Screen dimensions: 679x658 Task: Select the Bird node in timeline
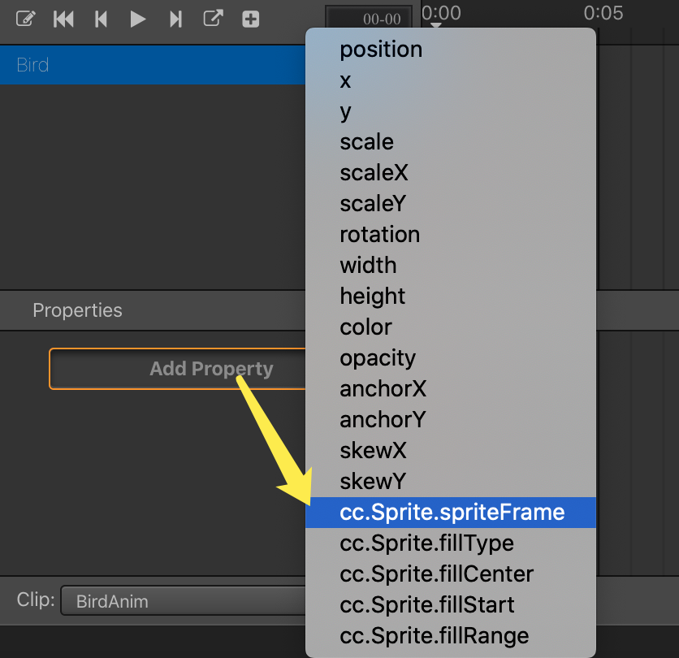tap(153, 65)
